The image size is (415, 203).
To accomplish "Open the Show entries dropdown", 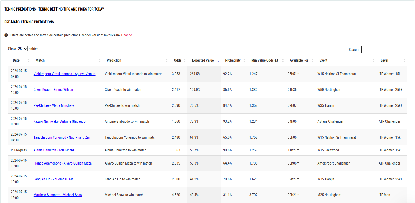I will (22, 49).
